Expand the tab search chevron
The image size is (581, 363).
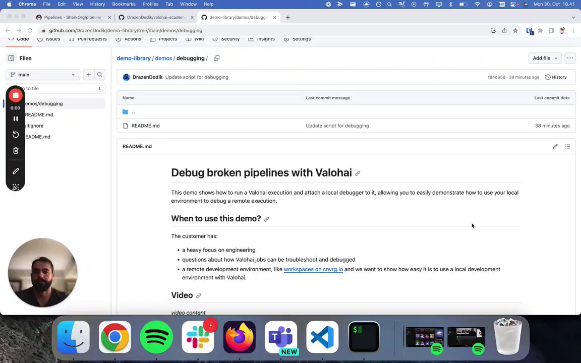pos(573,18)
